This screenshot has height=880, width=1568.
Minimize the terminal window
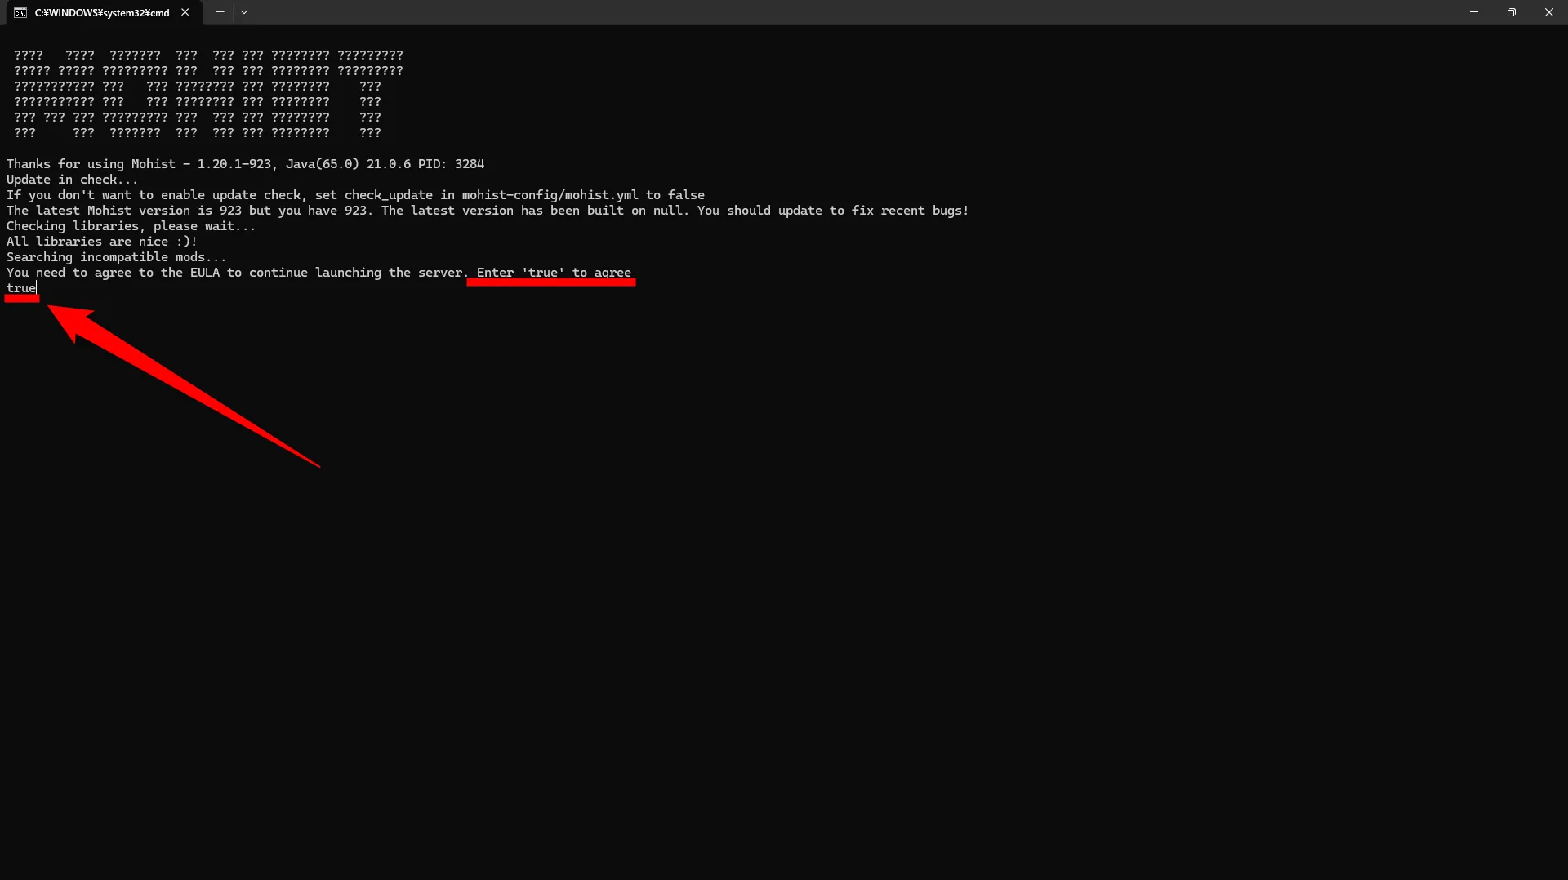[x=1474, y=12]
